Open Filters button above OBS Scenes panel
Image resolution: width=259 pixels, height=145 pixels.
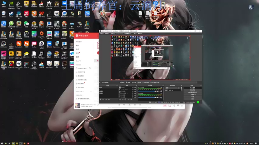pos(128,82)
